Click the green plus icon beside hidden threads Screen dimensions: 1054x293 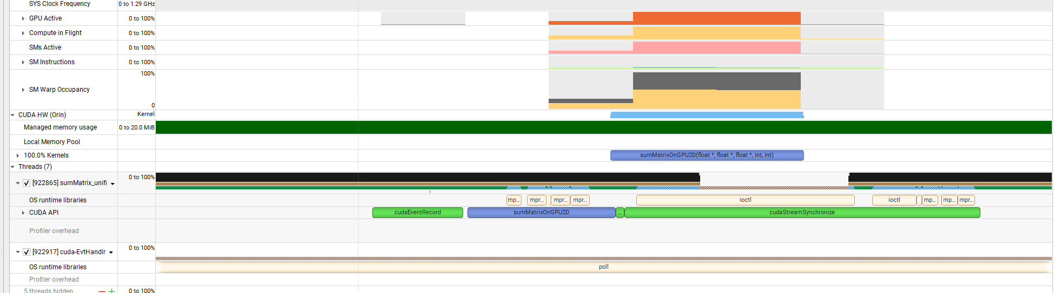[111, 291]
